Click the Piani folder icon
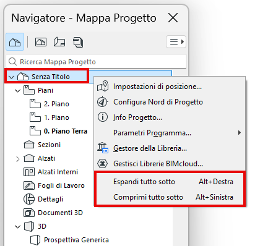255x246 pixels. 29,90
